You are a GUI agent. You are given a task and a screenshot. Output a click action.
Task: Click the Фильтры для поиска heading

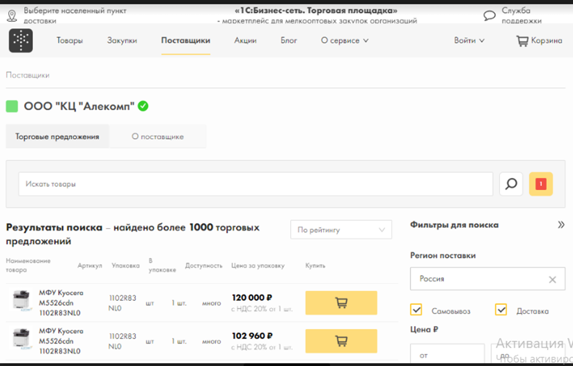[x=454, y=225]
